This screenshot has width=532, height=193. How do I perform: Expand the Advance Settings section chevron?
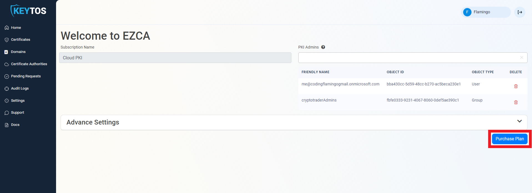[520, 121]
